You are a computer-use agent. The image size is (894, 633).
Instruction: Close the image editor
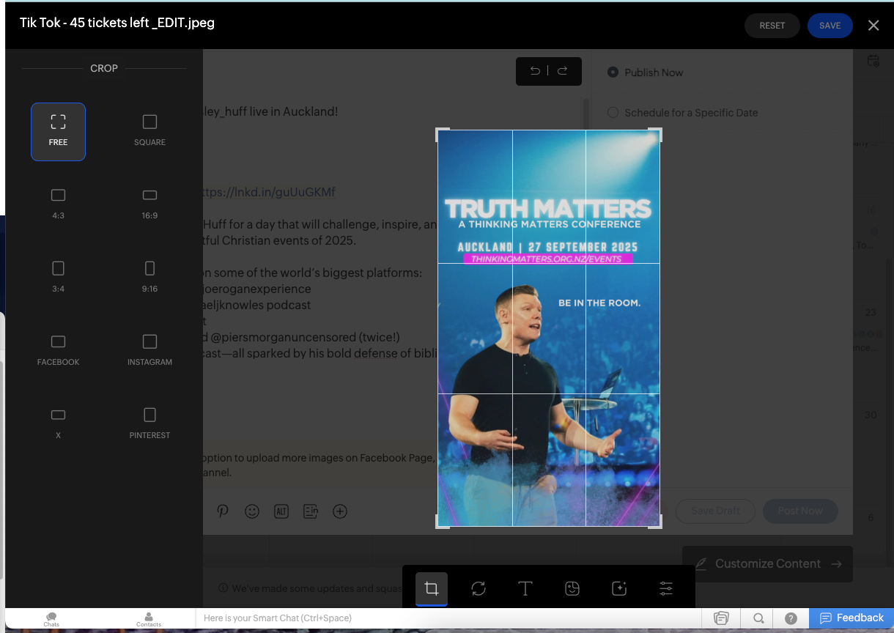click(873, 26)
